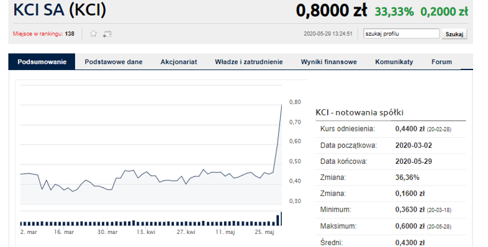This screenshot has width=488, height=247.
Task: Click the Kurs odniesienia label
Action: 348,129
